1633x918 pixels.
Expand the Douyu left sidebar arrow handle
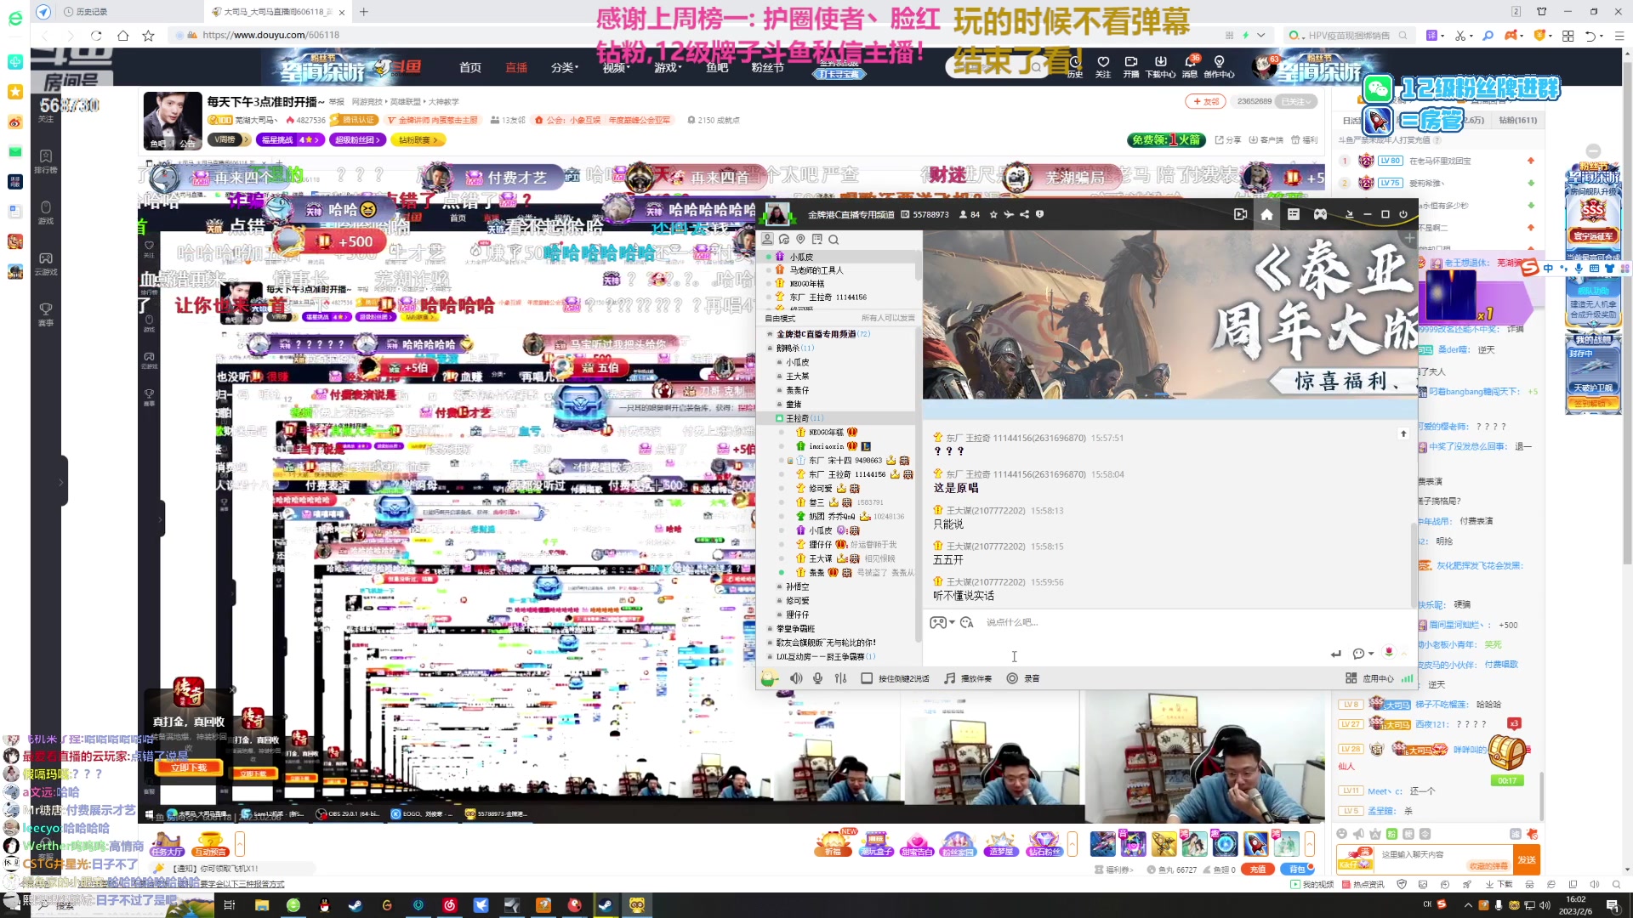(61, 482)
